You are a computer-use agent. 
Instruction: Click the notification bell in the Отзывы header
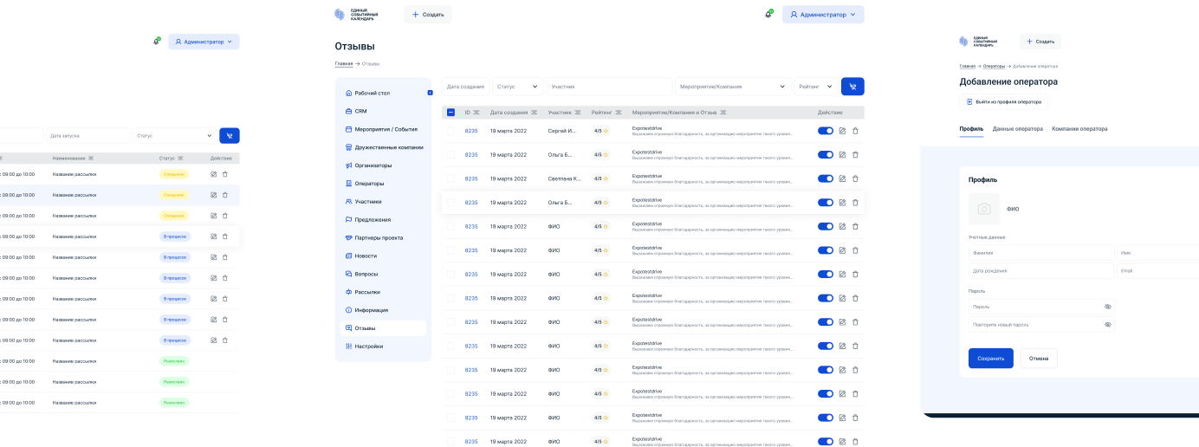(x=768, y=15)
